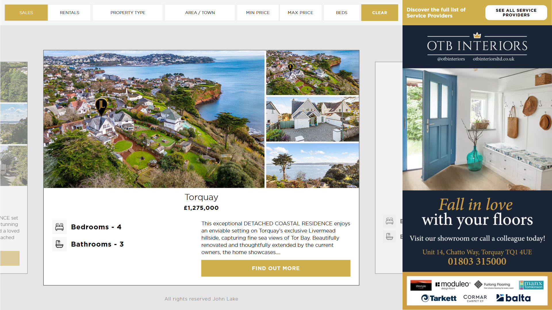552x310 pixels.
Task: Expand the Min Price dropdown
Action: click(x=258, y=13)
